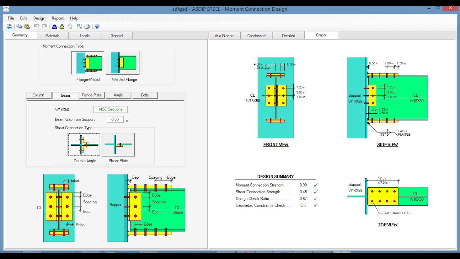Click the 7/8" DIAM BOLTS annotation

pos(397,213)
